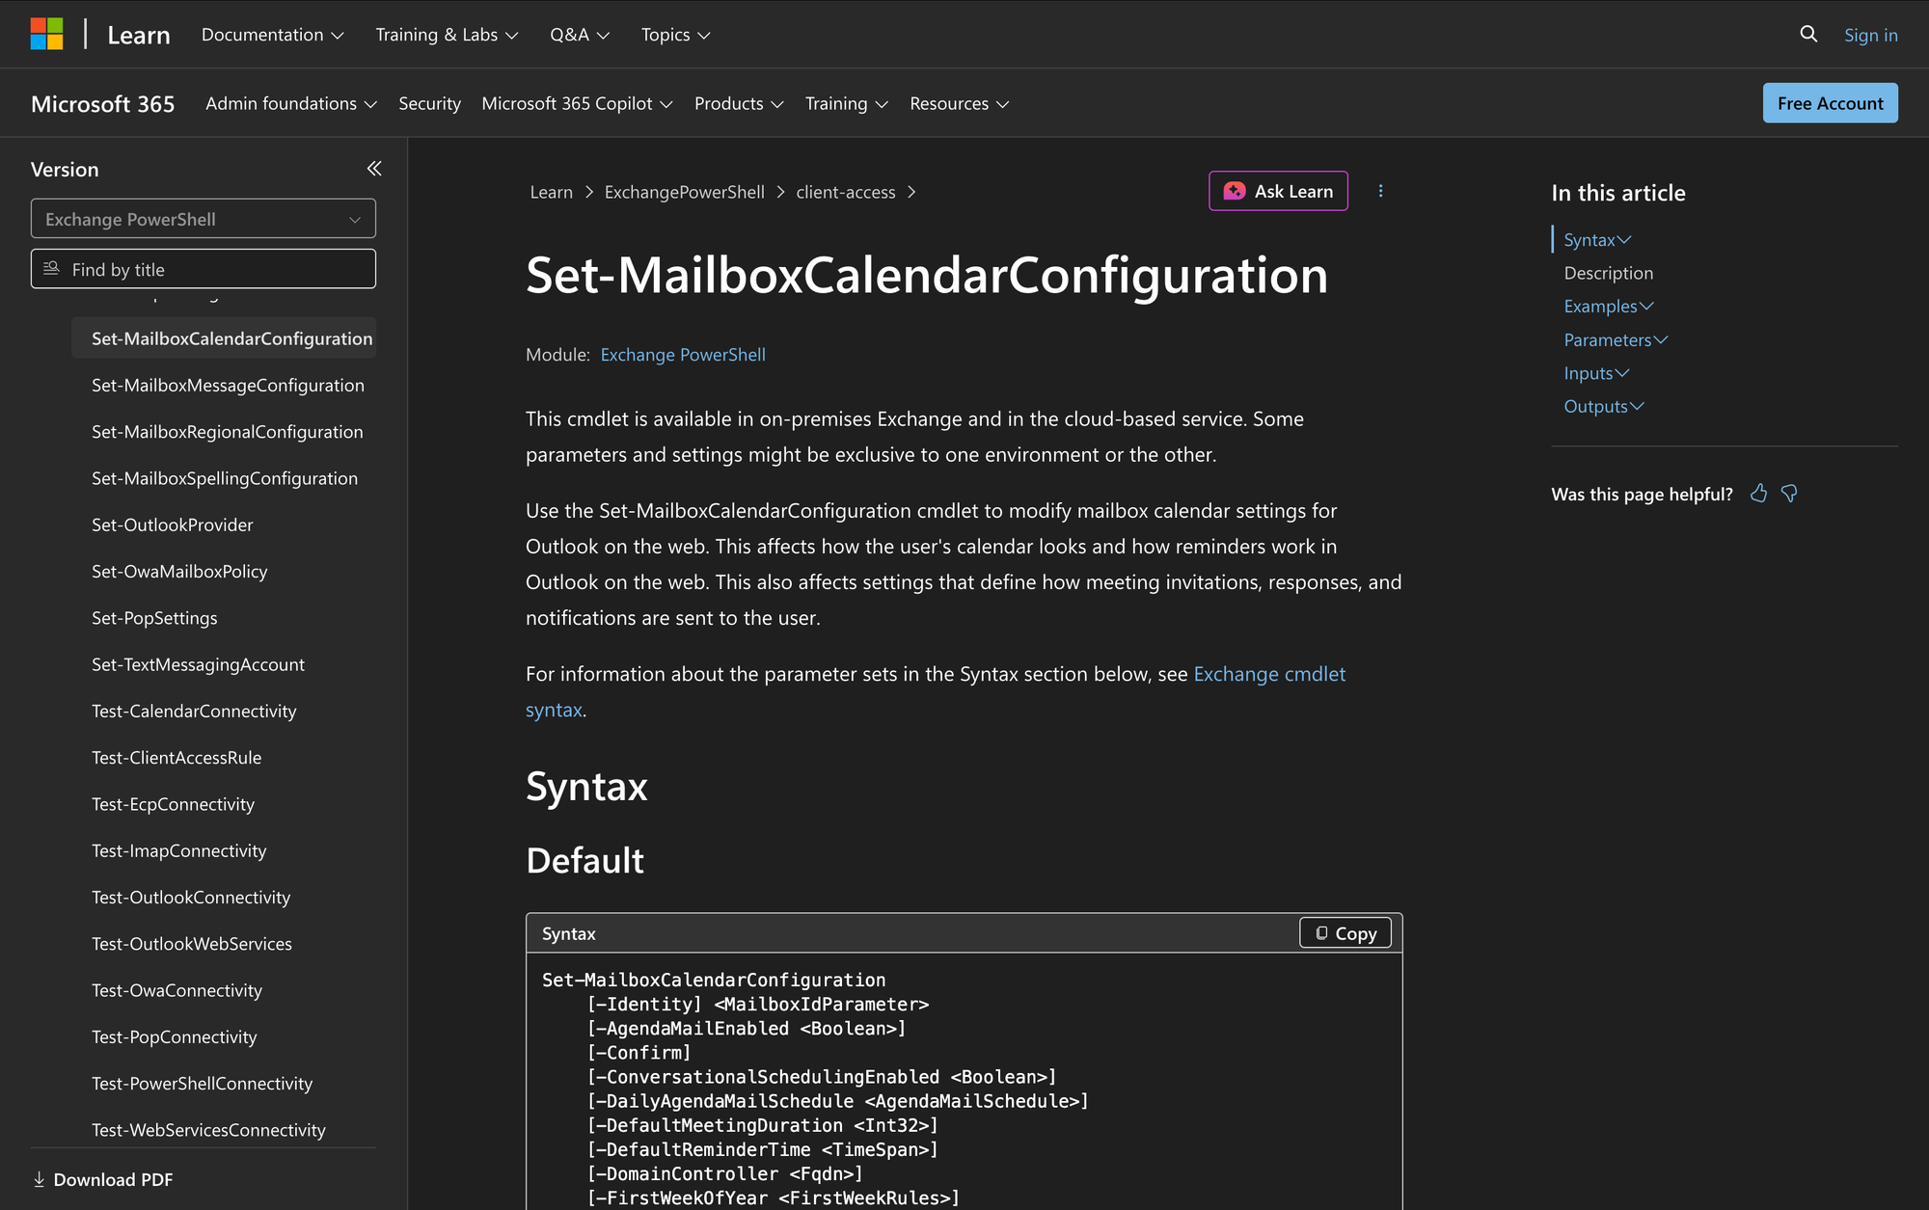
Task: Open Set-MailboxMessageConfiguration in the sidebar
Action: coord(228,385)
